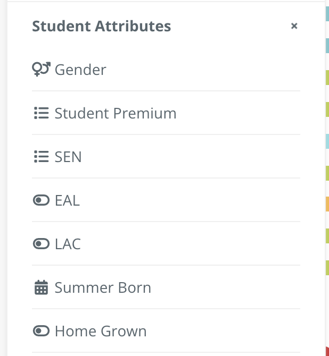
Task: Click the list icon beside Student Premium
Action: click(41, 113)
